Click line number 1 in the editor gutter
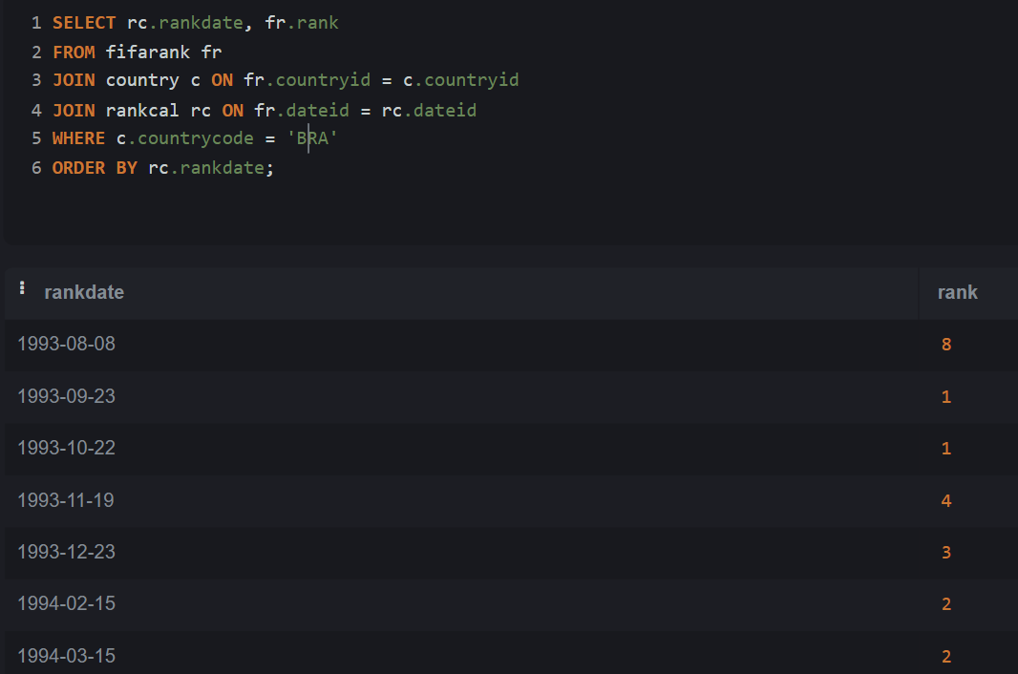The height and width of the screenshot is (674, 1018). [35, 23]
